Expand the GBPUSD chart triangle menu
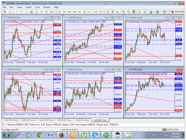The height and width of the screenshot is (140, 186). pos(5,74)
